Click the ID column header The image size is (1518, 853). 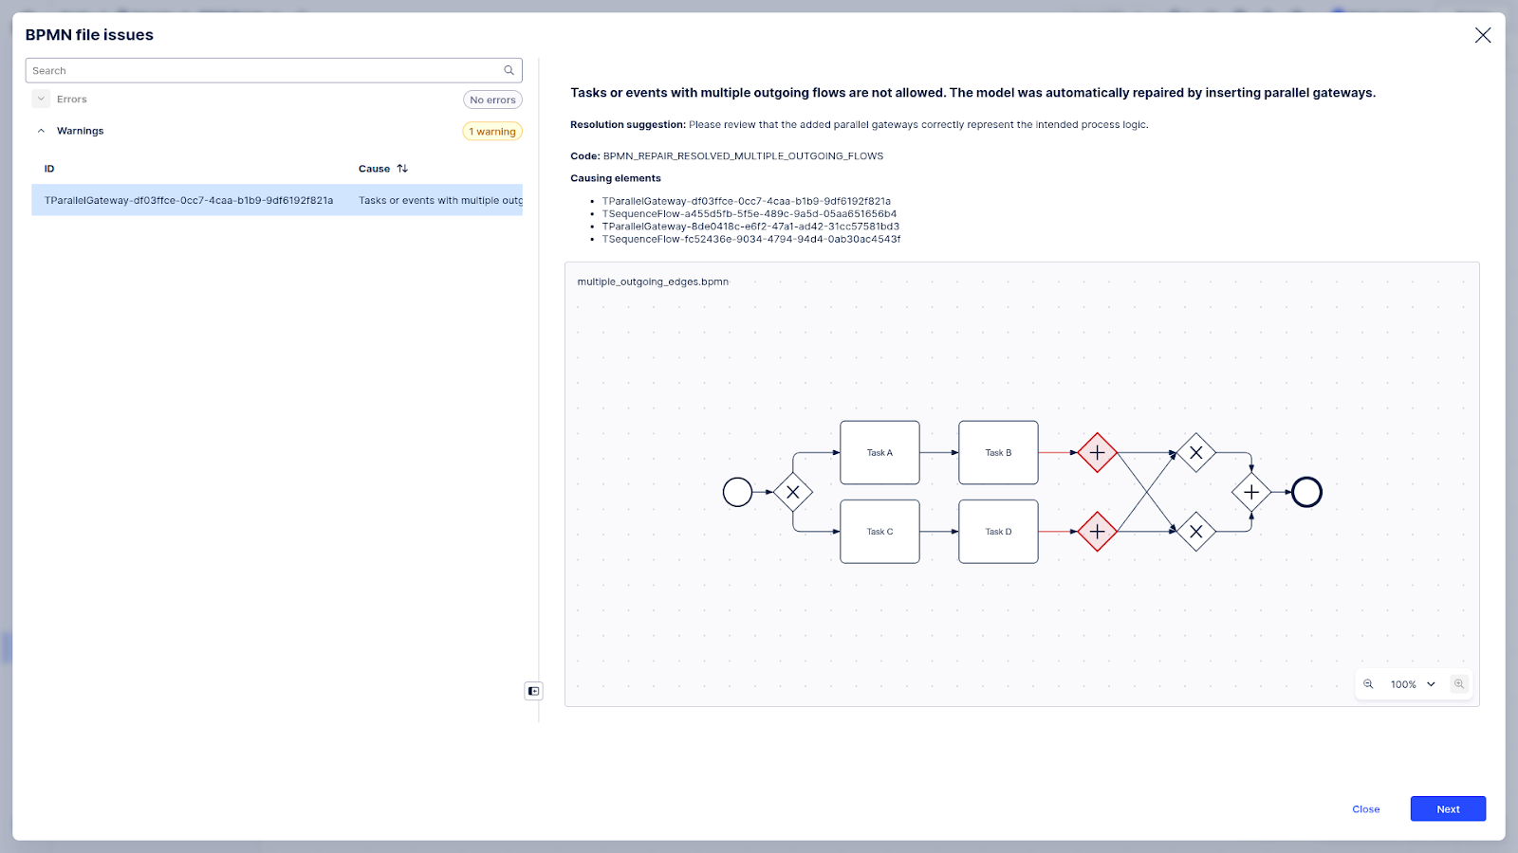pyautogui.click(x=49, y=169)
